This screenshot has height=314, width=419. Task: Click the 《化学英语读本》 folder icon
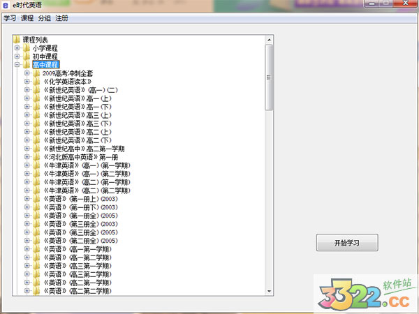[36, 82]
